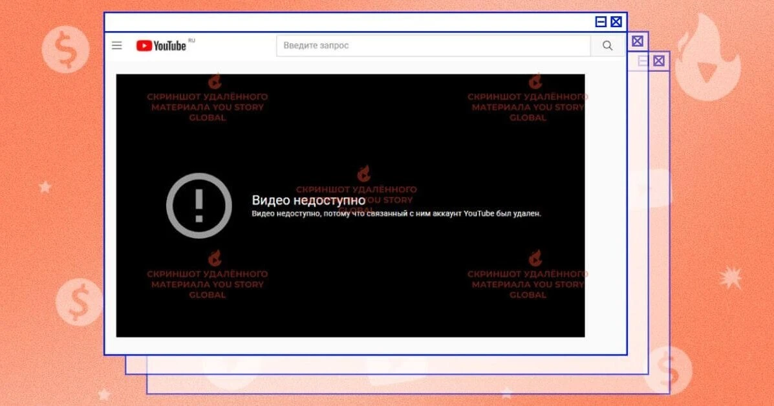Open the hamburger guide menu

(117, 45)
